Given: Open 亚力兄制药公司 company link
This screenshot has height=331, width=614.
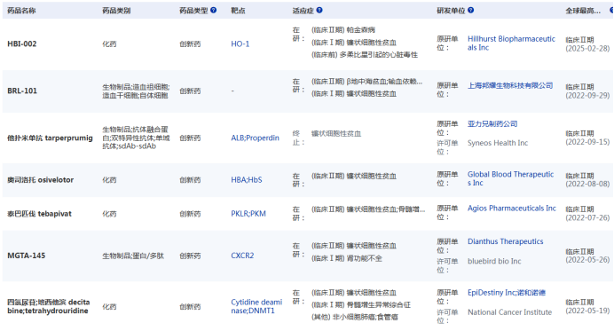Looking at the screenshot, I should tap(492, 123).
